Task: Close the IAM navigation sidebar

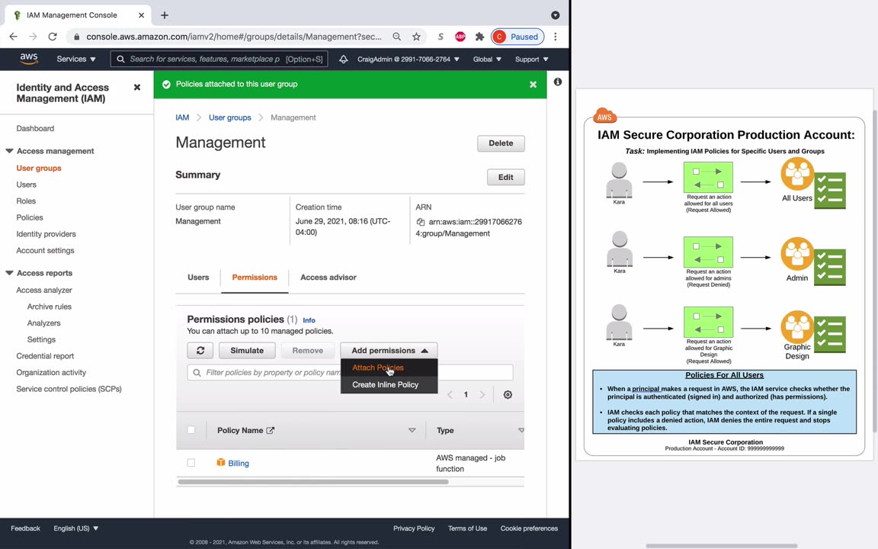Action: tap(136, 88)
